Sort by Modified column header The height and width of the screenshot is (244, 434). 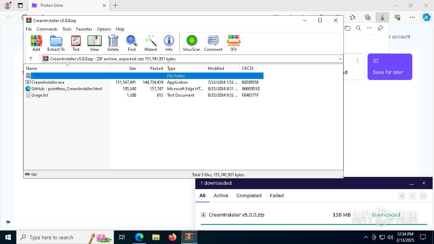[x=223, y=68]
